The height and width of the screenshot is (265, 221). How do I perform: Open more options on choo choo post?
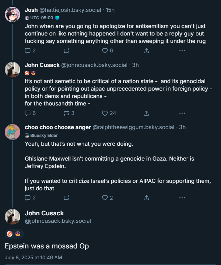(x=182, y=198)
